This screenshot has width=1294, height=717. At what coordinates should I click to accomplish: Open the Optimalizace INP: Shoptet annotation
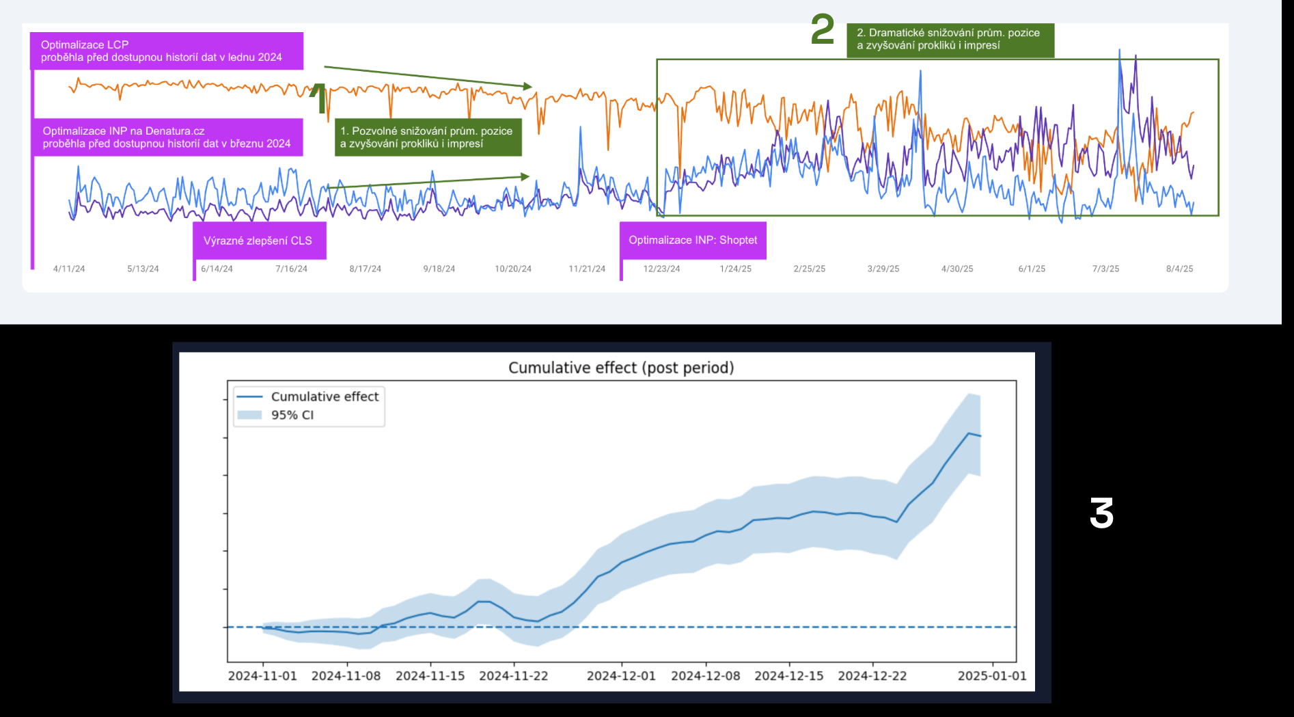click(693, 240)
